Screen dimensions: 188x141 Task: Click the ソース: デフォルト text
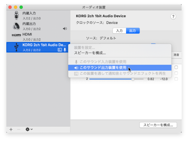coord(101,38)
